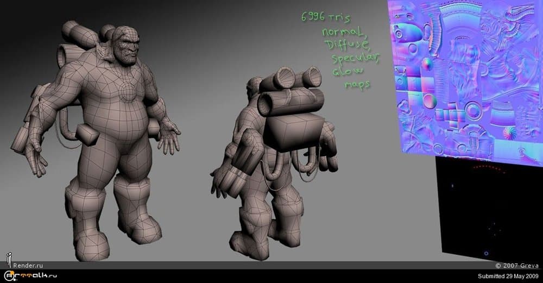Image resolution: width=543 pixels, height=283 pixels.
Task: Click the Render.ru "i" logo icon
Action: coord(8,260)
